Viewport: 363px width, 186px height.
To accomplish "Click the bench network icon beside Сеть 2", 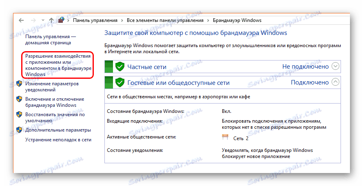I will [225, 137].
